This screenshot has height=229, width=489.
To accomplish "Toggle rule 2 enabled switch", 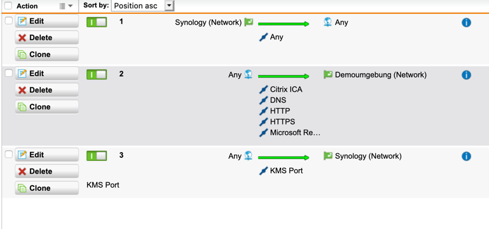I will (97, 75).
